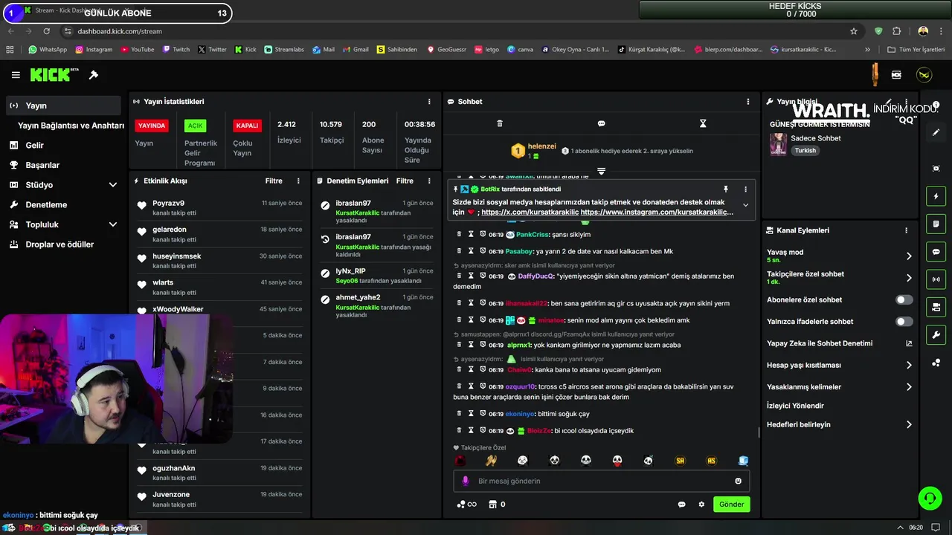This screenshot has width=952, height=535.
Task: Click Turkish language tag
Action: [x=805, y=150]
